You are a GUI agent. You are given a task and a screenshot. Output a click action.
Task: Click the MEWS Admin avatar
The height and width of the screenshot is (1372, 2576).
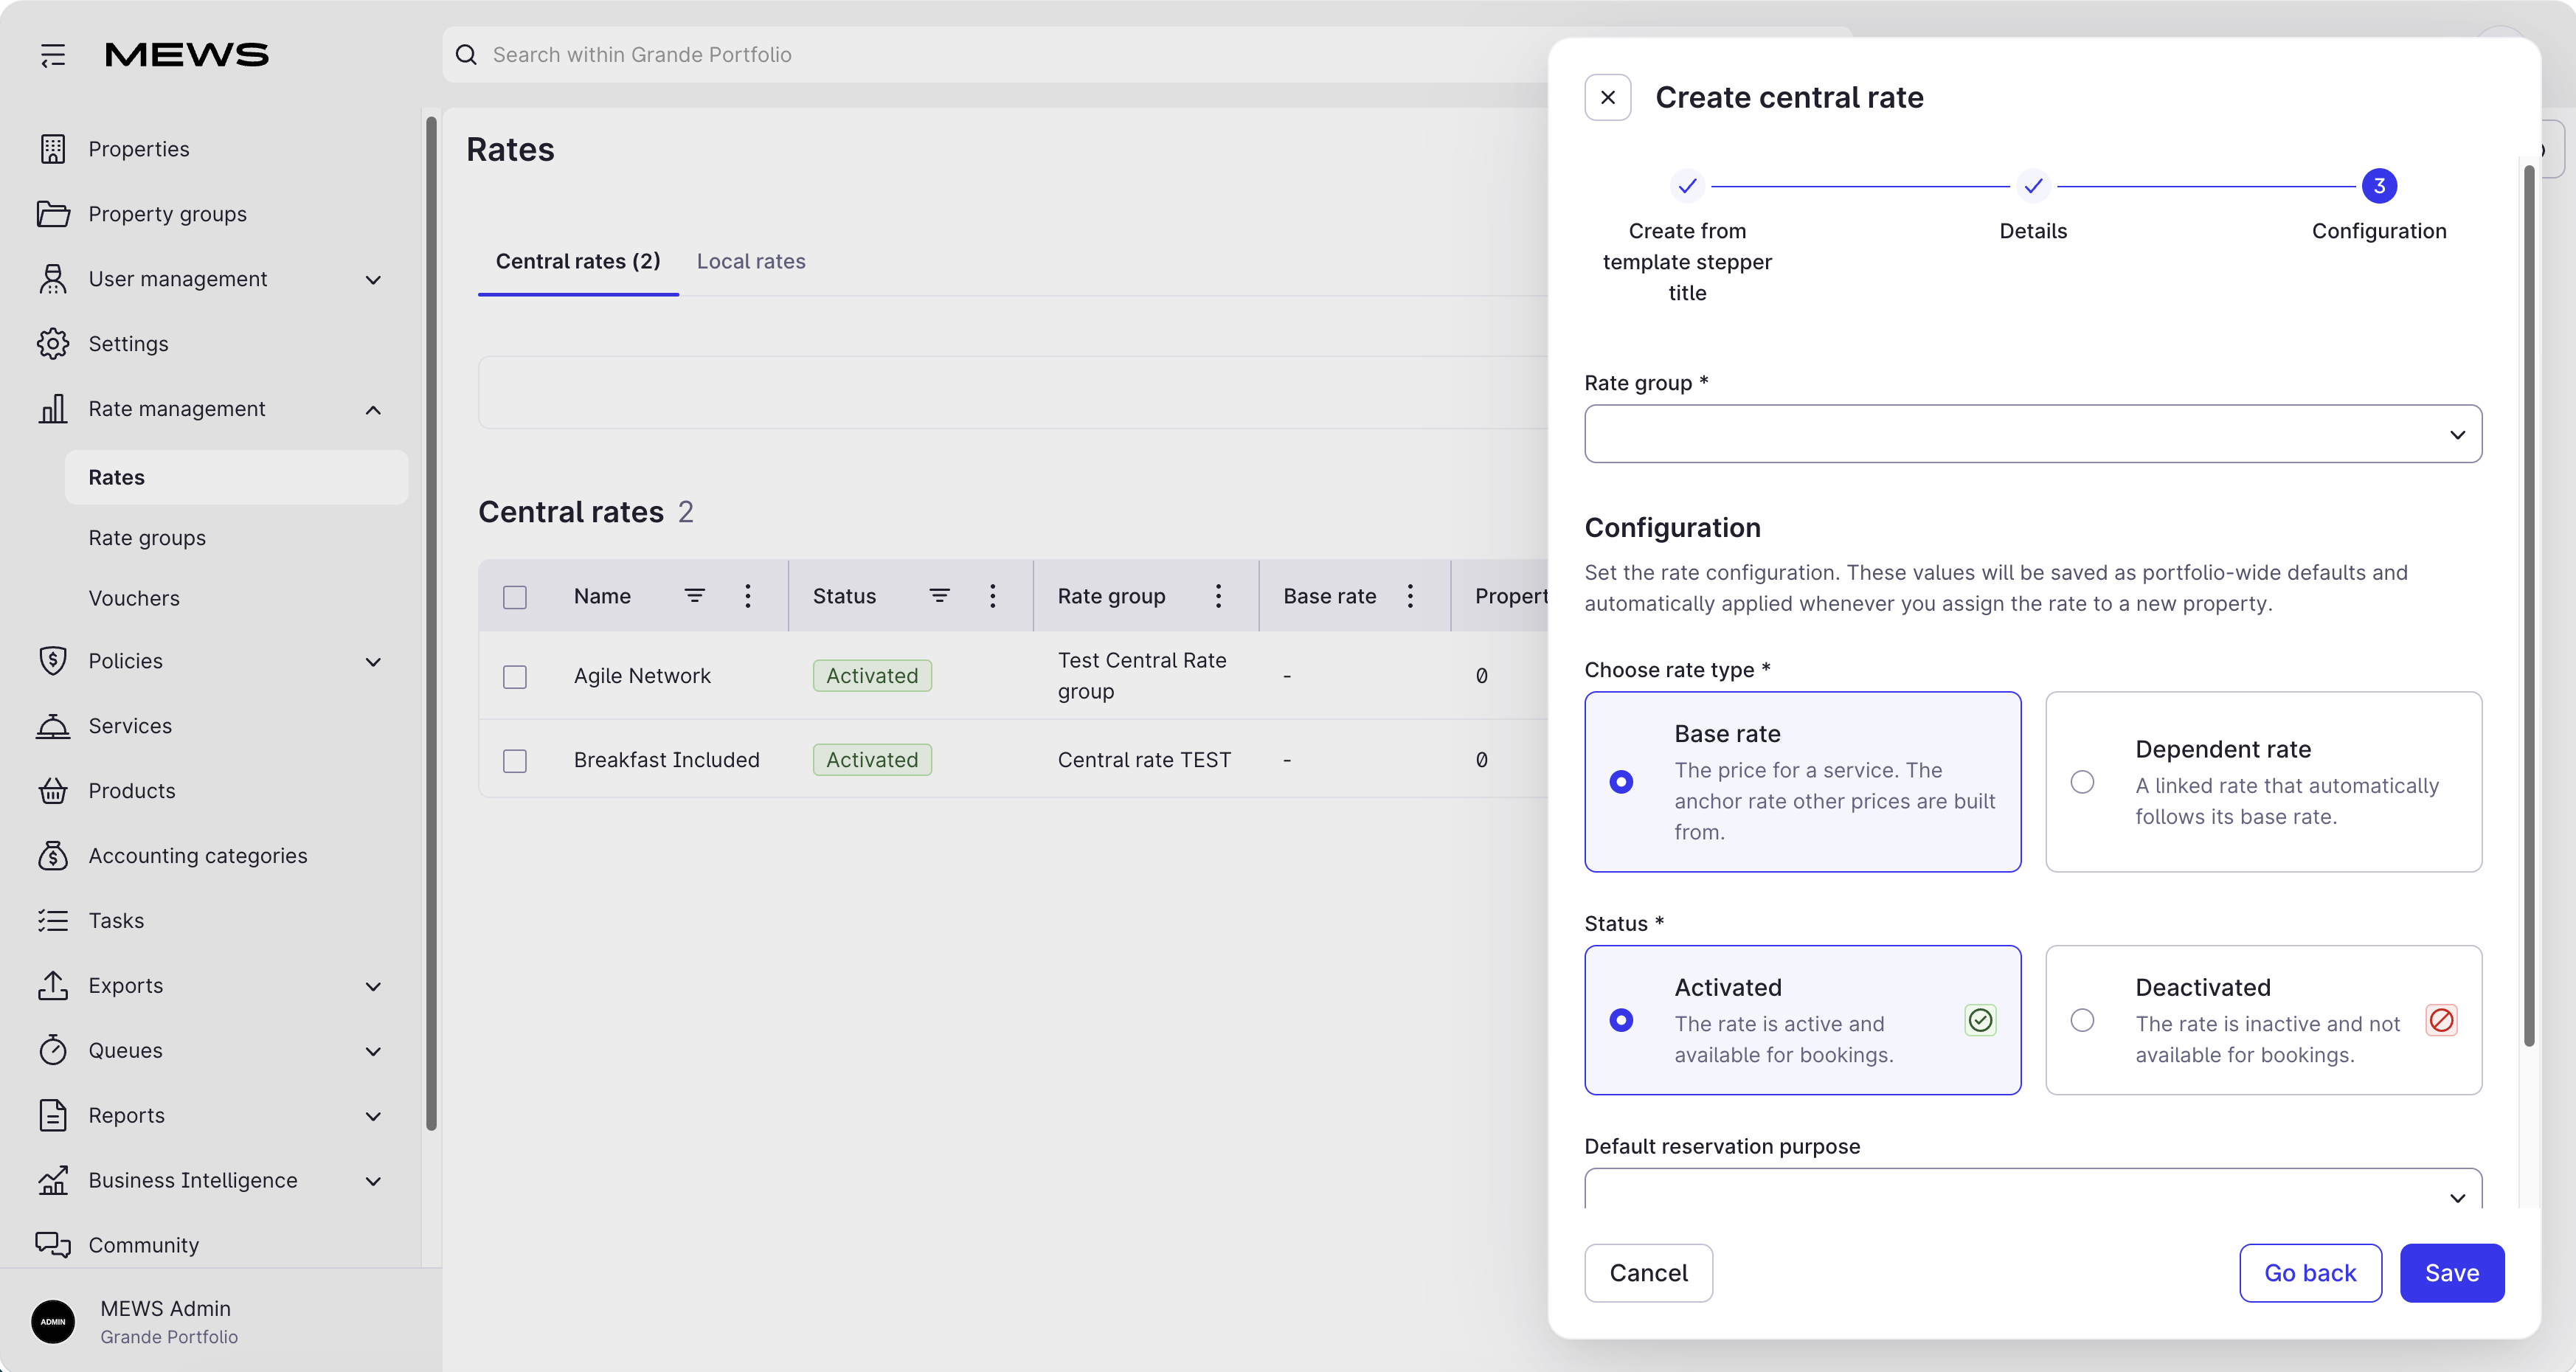pyautogui.click(x=53, y=1322)
